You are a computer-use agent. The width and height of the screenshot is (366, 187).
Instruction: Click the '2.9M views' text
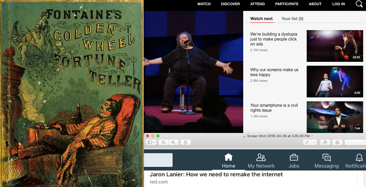pyautogui.click(x=259, y=81)
